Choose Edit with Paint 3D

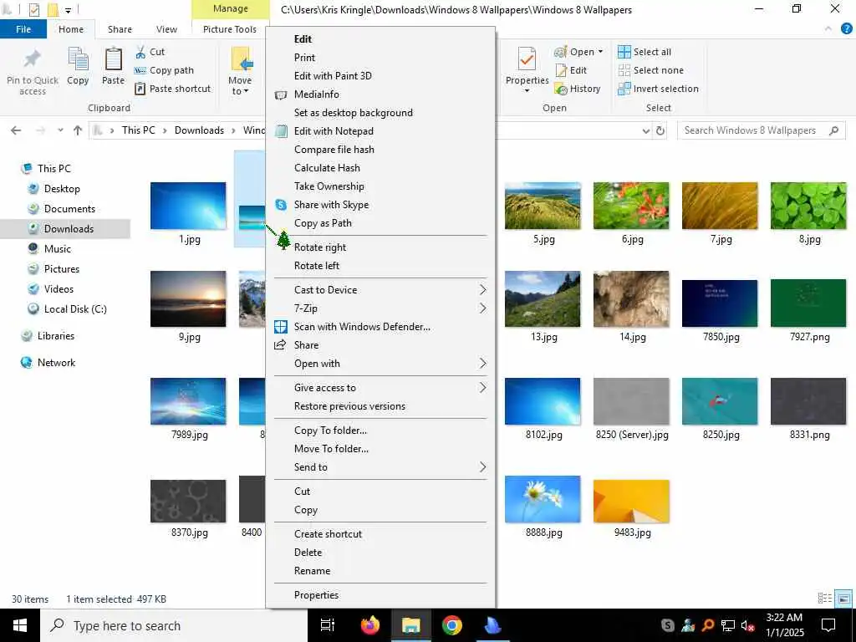tap(380, 76)
